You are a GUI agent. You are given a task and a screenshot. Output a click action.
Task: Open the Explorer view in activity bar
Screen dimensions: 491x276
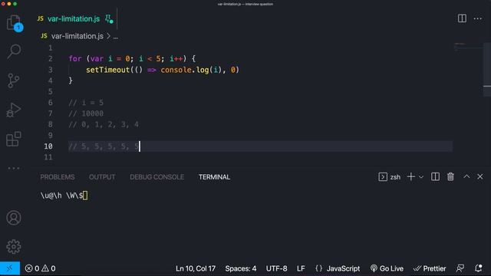[14, 23]
